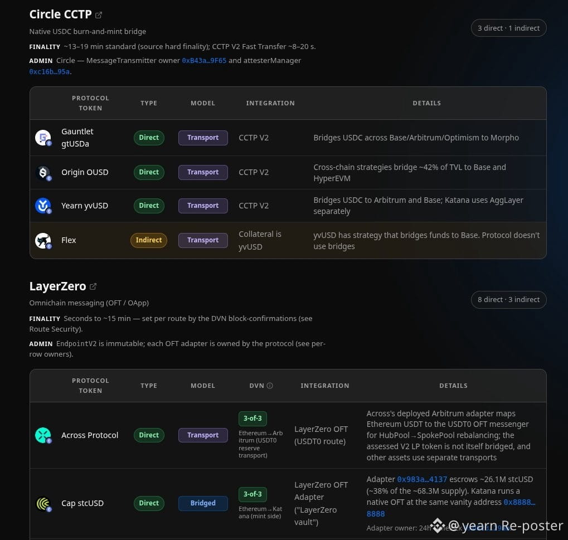Click PROTOCOL TOKEN header in LayerZero table
The height and width of the screenshot is (540, 568).
(x=90, y=386)
